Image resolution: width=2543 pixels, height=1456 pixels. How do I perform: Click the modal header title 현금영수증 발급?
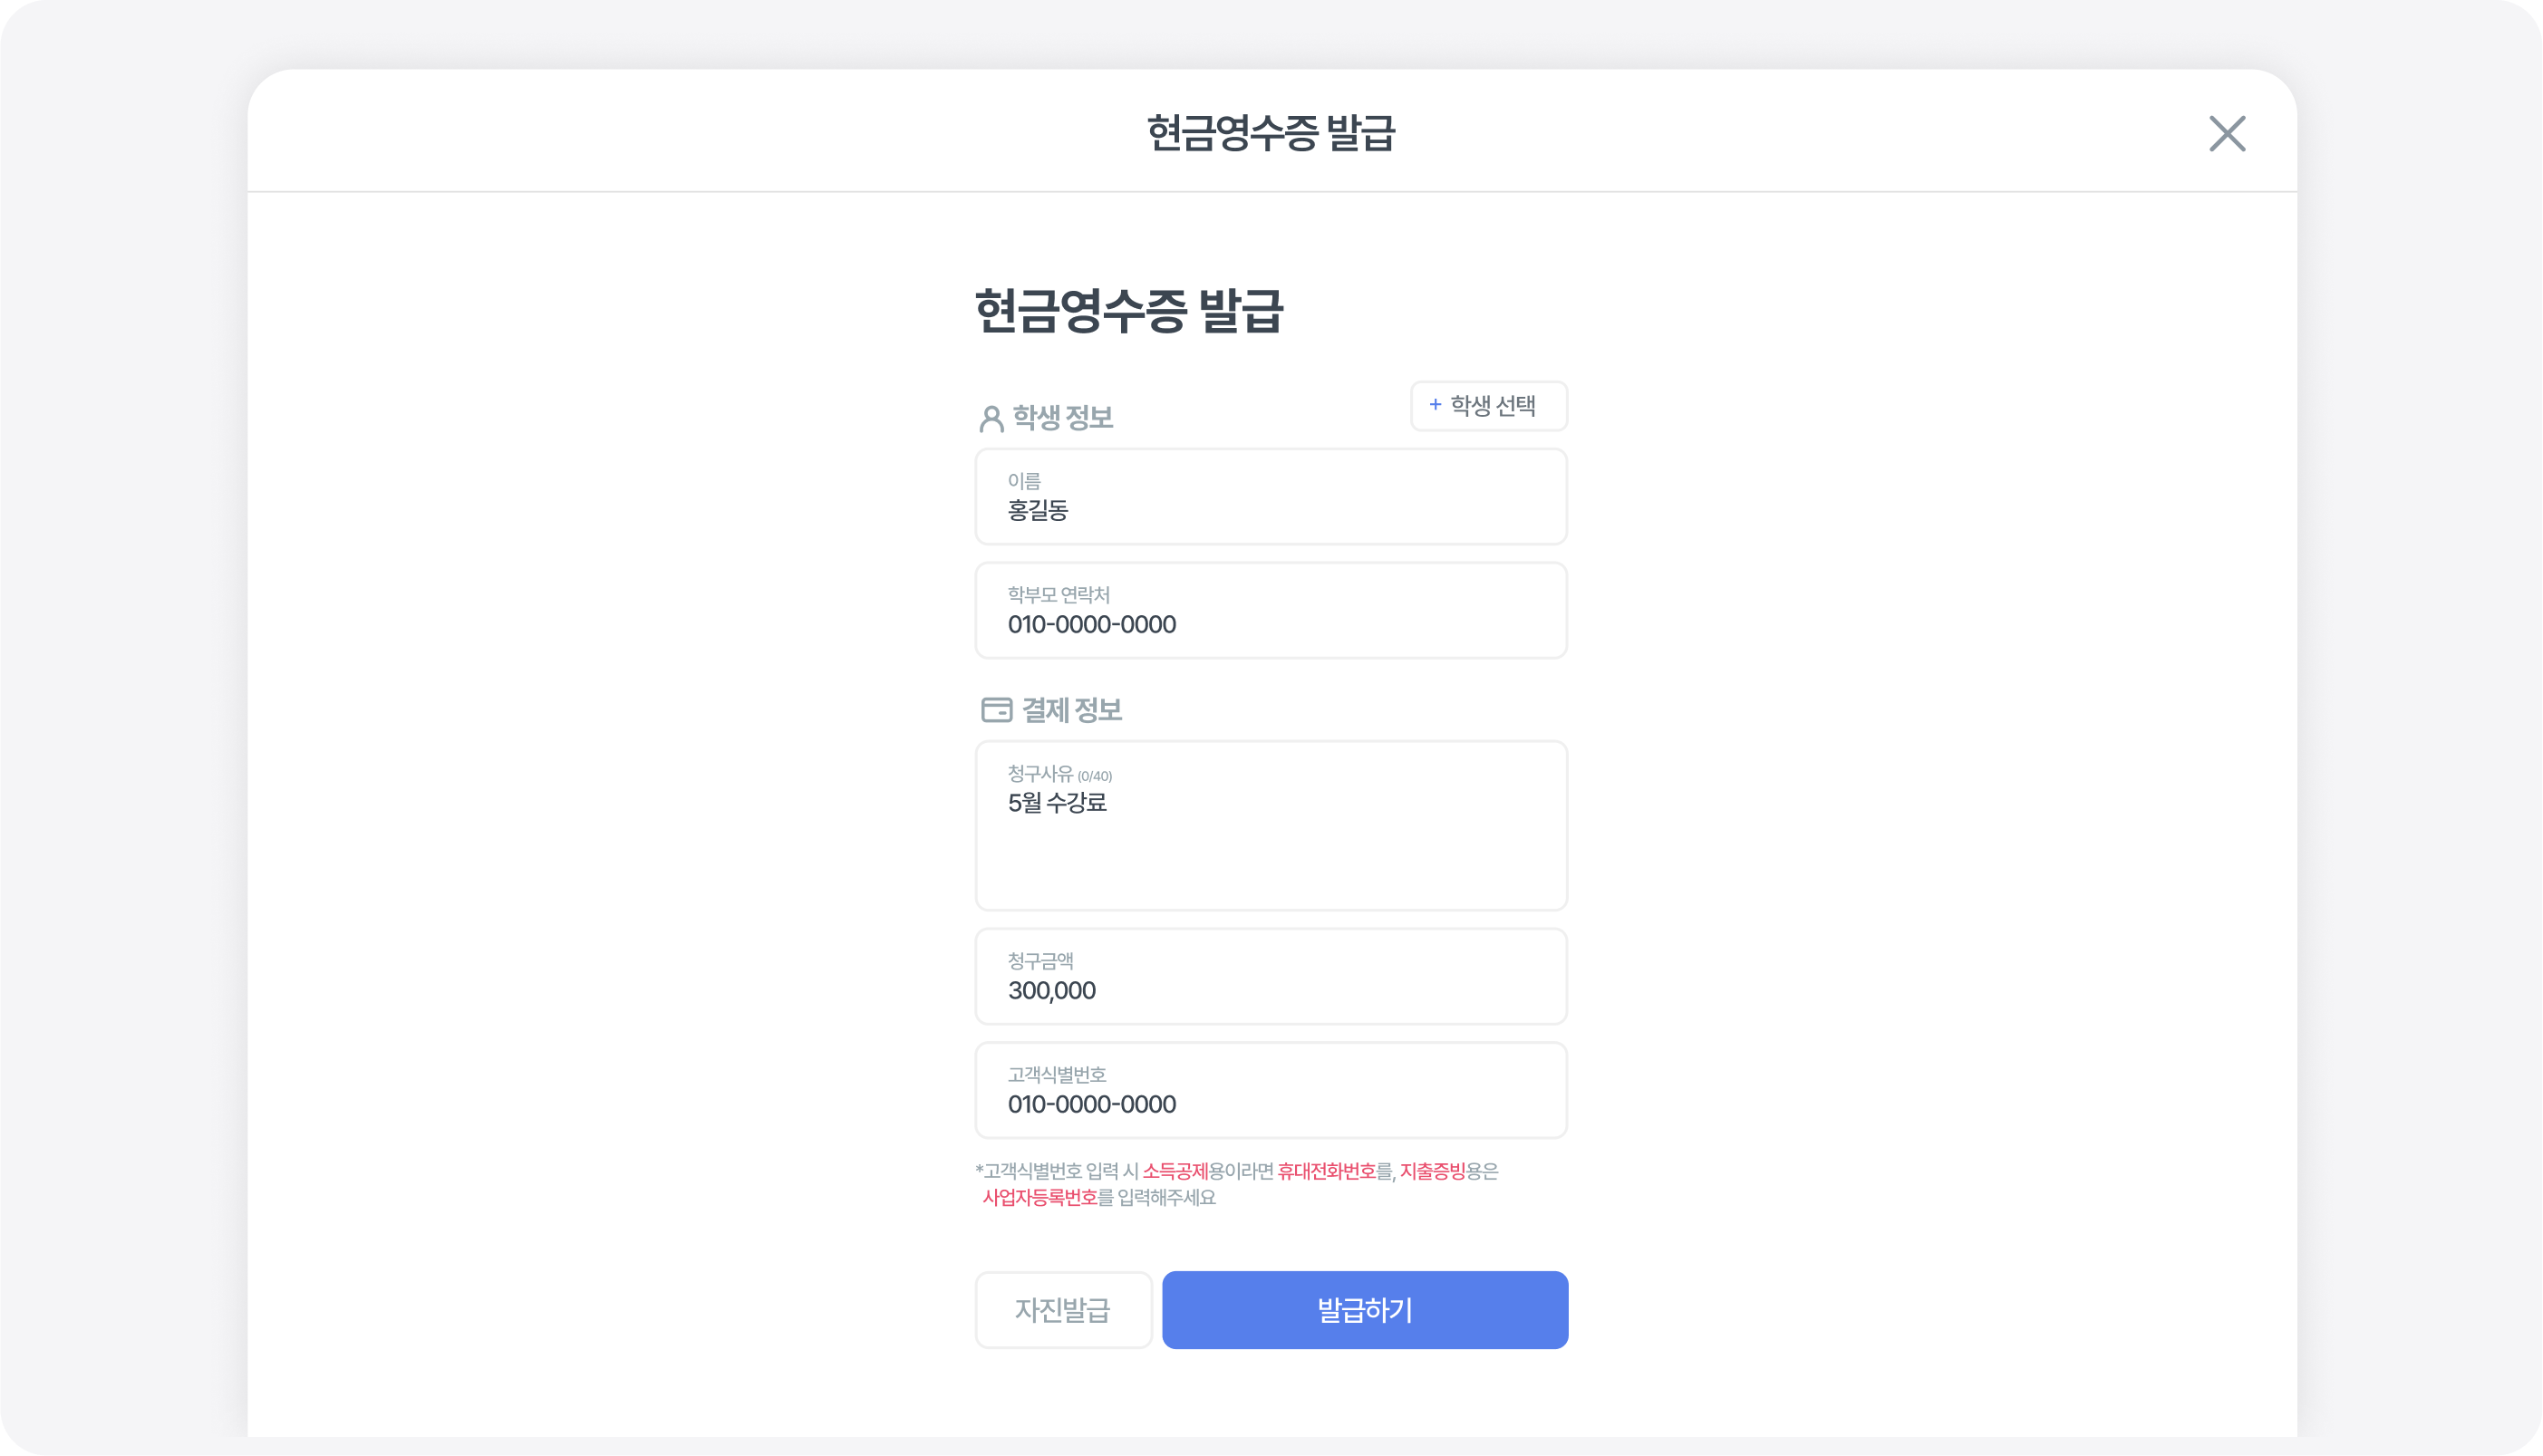(x=1270, y=134)
